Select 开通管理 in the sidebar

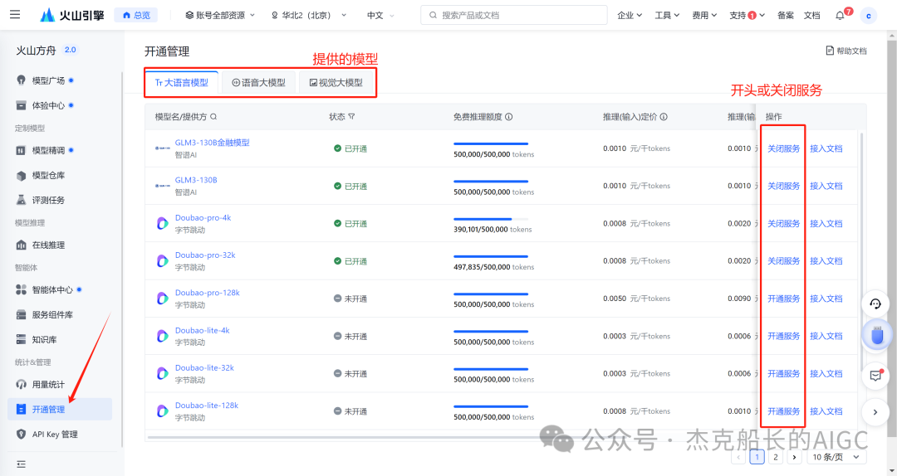click(x=60, y=409)
